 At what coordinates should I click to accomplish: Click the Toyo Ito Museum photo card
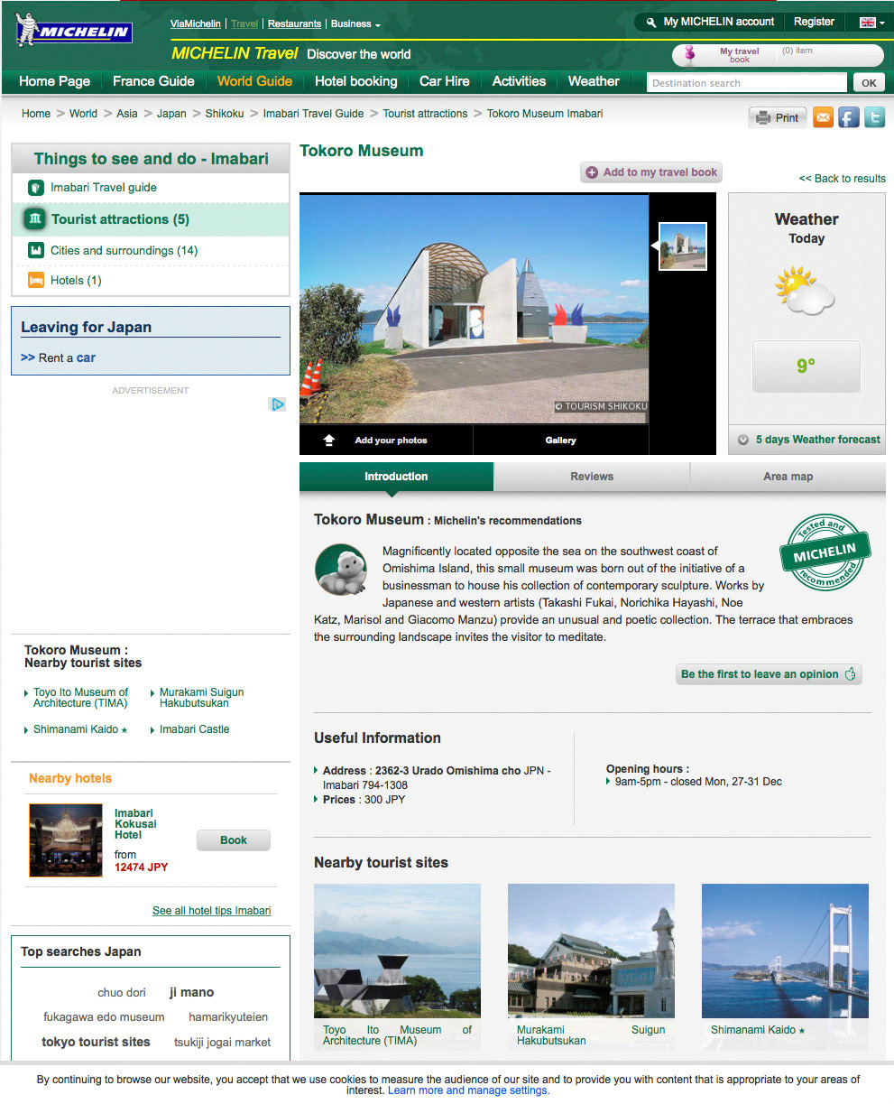point(397,951)
